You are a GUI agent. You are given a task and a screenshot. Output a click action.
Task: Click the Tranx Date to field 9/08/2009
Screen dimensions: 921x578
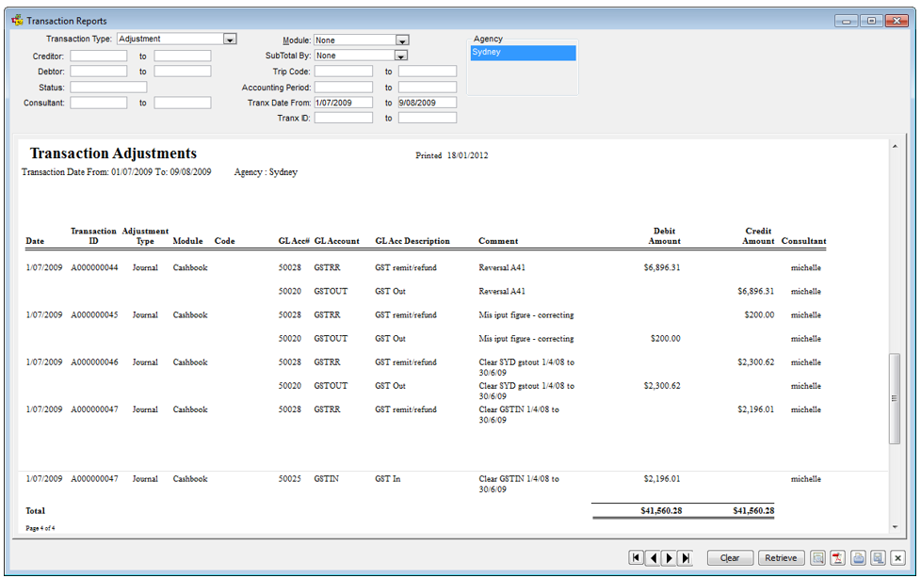pos(428,103)
